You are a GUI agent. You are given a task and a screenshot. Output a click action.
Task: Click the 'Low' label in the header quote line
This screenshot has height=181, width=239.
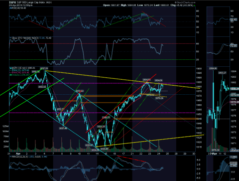point(140,5)
